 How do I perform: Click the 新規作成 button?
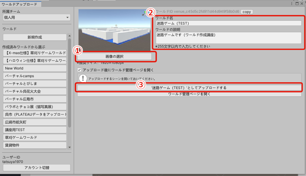coord(34,37)
